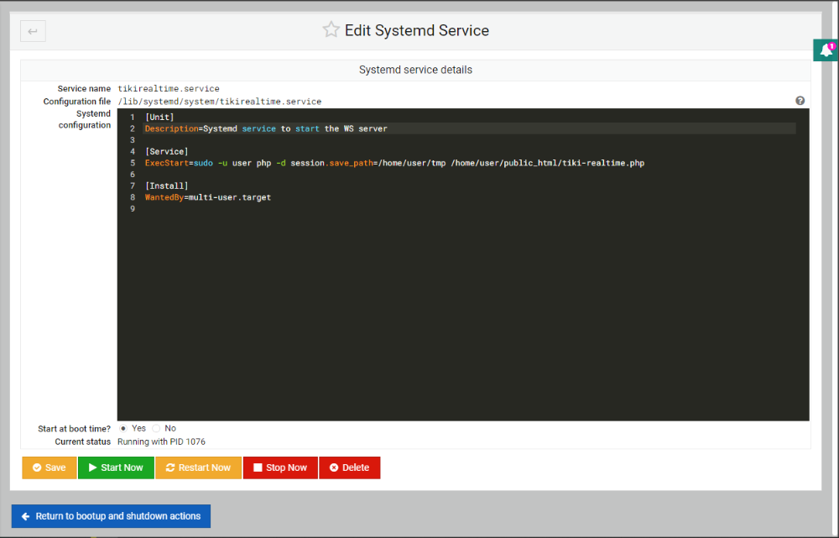Click the [Unit] line in editor
Viewport: 839px width, 538px height.
click(x=159, y=118)
